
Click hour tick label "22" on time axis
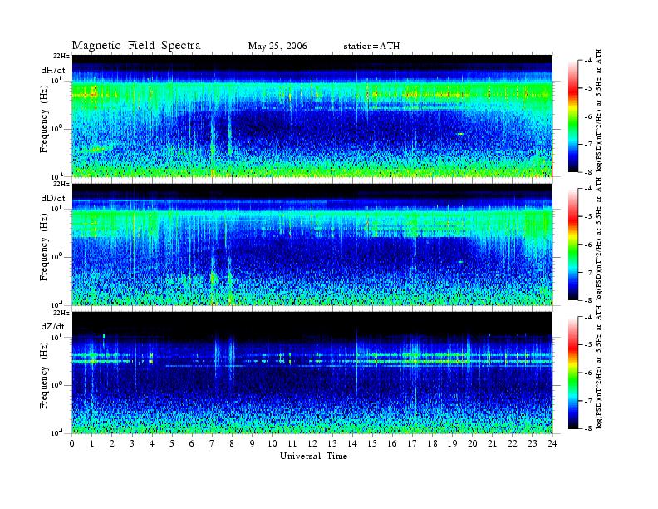(513, 443)
